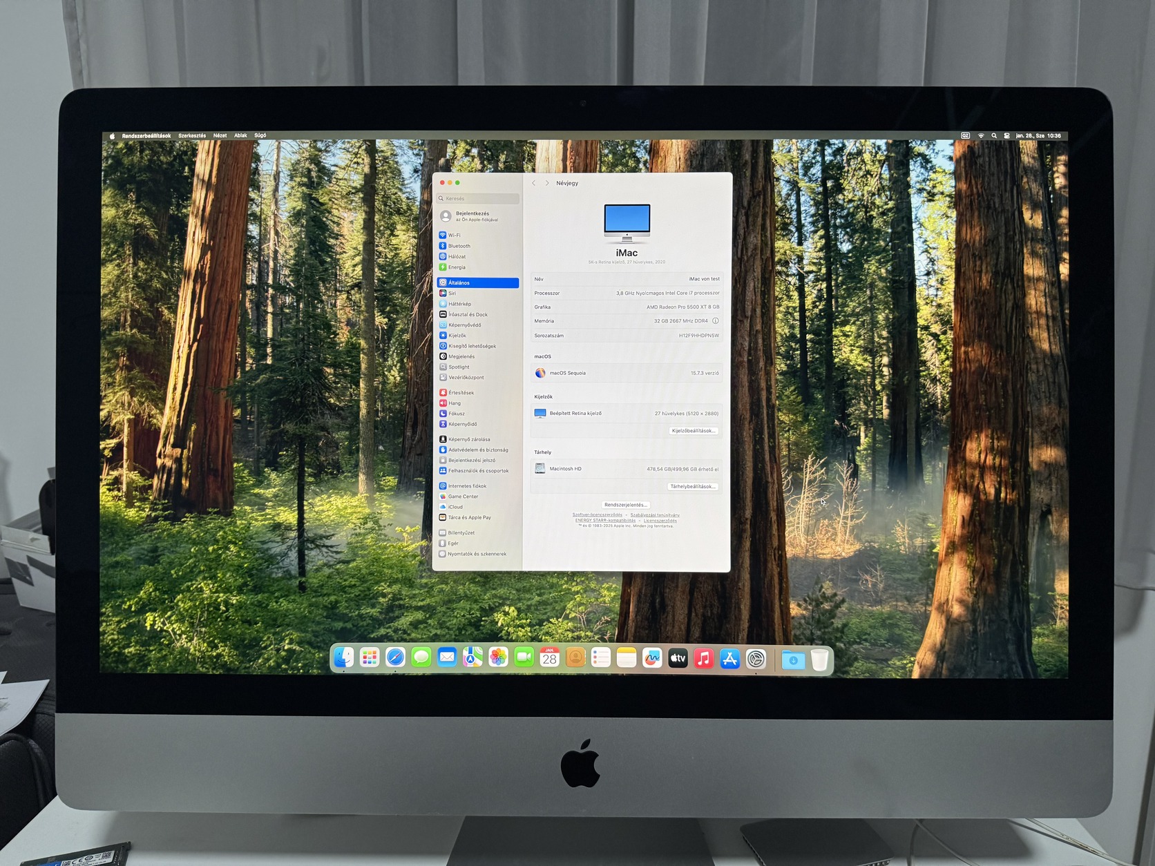Screen dimensions: 1155x866
Task: Click the Tárhelybeállítások… button
Action: (x=693, y=487)
